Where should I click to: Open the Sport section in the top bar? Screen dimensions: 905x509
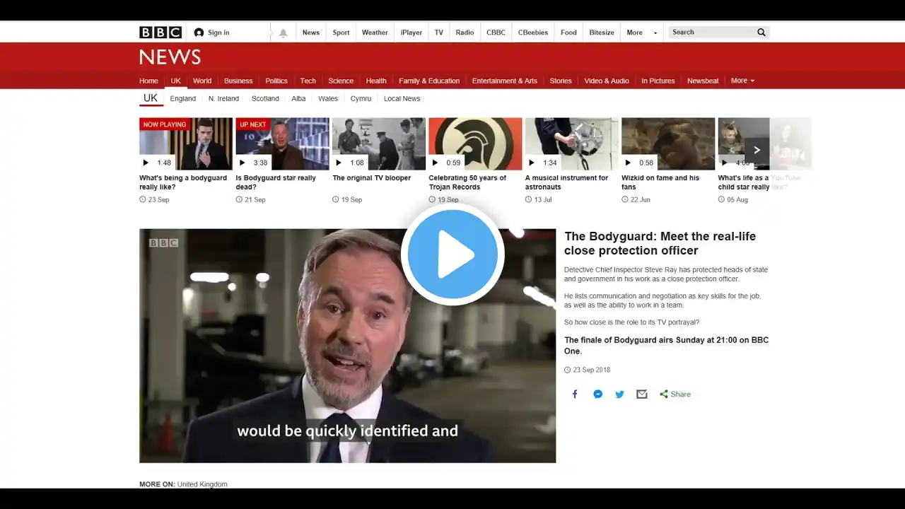click(341, 33)
